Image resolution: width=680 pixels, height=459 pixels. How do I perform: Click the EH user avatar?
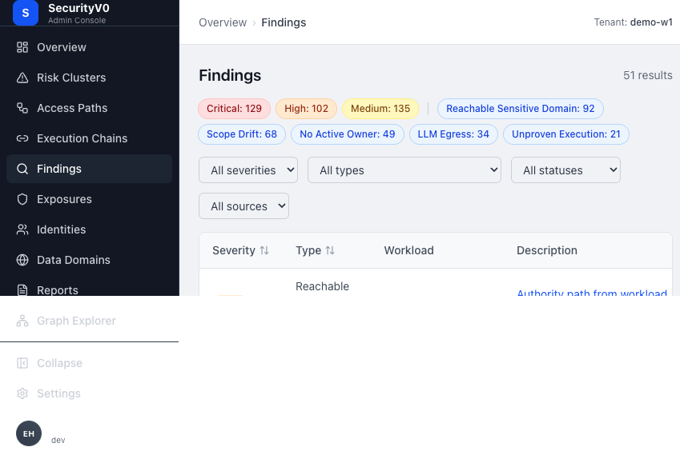click(x=29, y=433)
